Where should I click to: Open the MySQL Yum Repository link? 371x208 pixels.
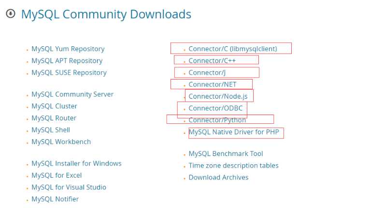point(68,49)
